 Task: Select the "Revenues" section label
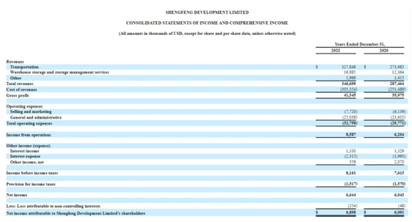tap(15, 62)
